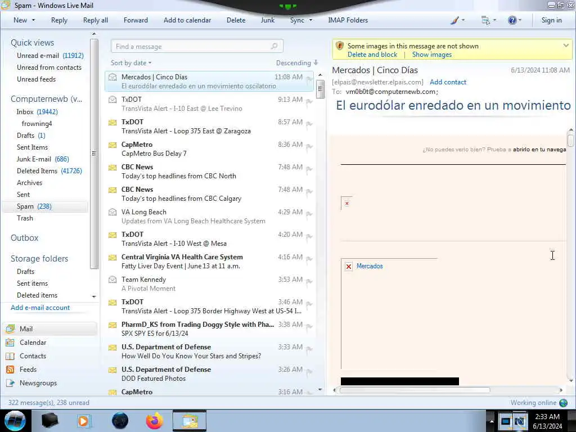Open the blue Help icon

pyautogui.click(x=512, y=21)
